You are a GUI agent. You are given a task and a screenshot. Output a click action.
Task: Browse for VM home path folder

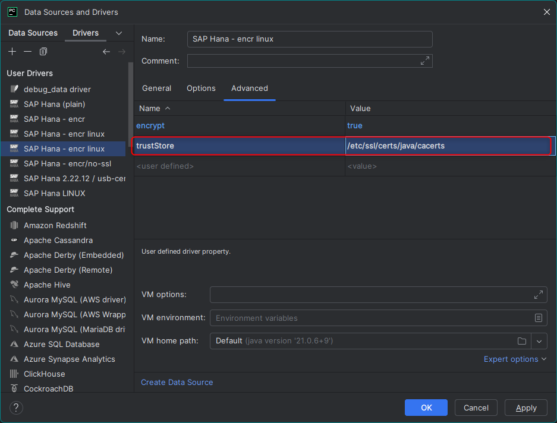pyautogui.click(x=522, y=341)
